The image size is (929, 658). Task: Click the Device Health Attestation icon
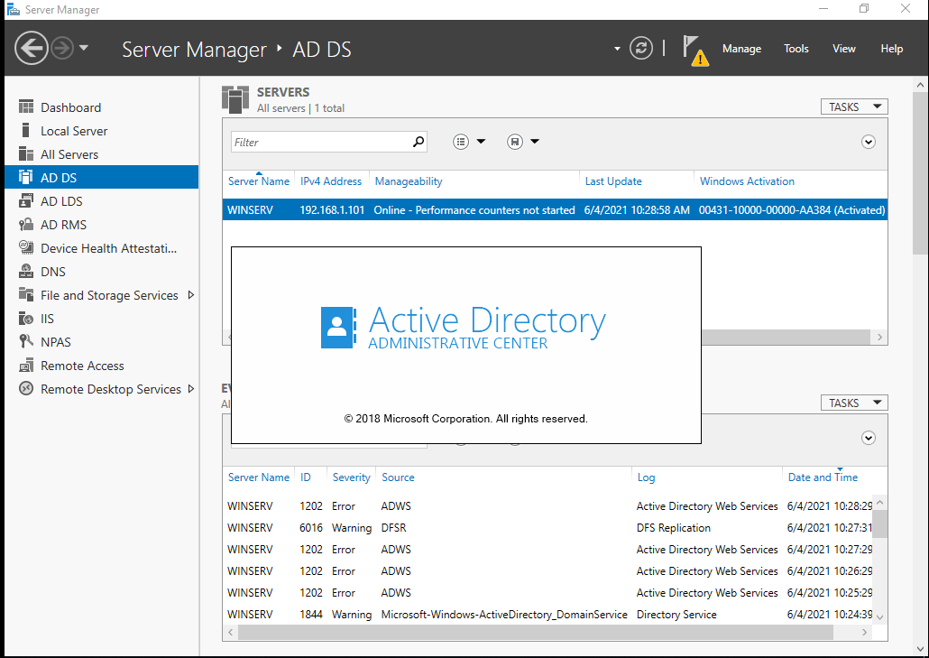pyautogui.click(x=26, y=248)
